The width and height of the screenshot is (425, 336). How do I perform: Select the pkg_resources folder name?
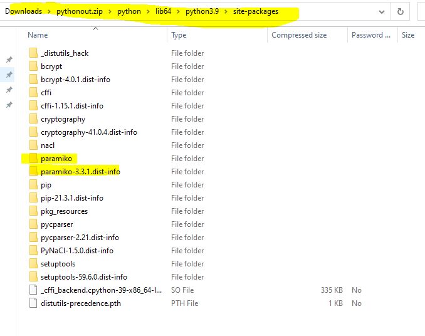(64, 211)
